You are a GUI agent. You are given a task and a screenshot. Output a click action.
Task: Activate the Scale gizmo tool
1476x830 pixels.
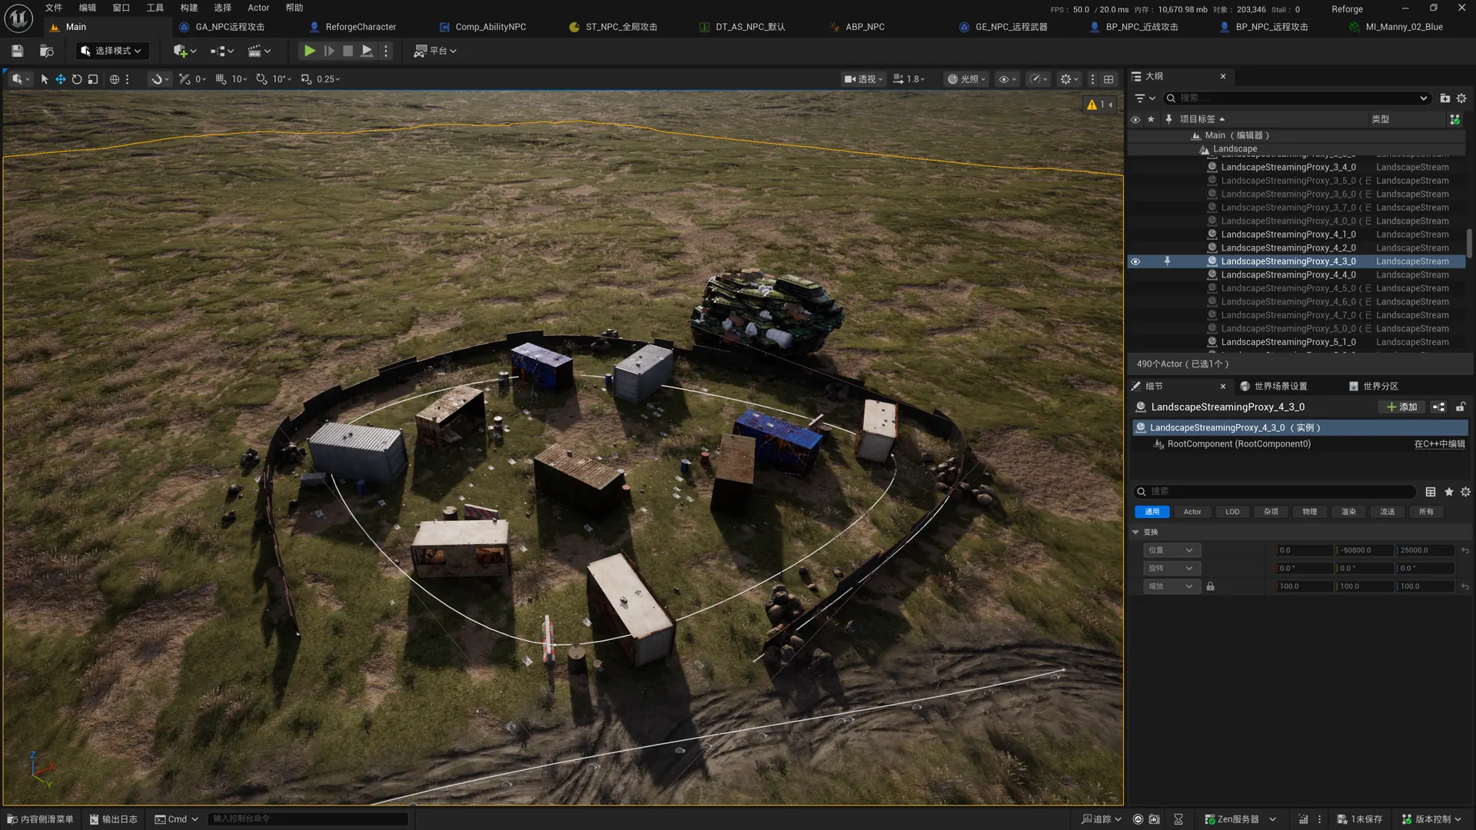(x=93, y=79)
